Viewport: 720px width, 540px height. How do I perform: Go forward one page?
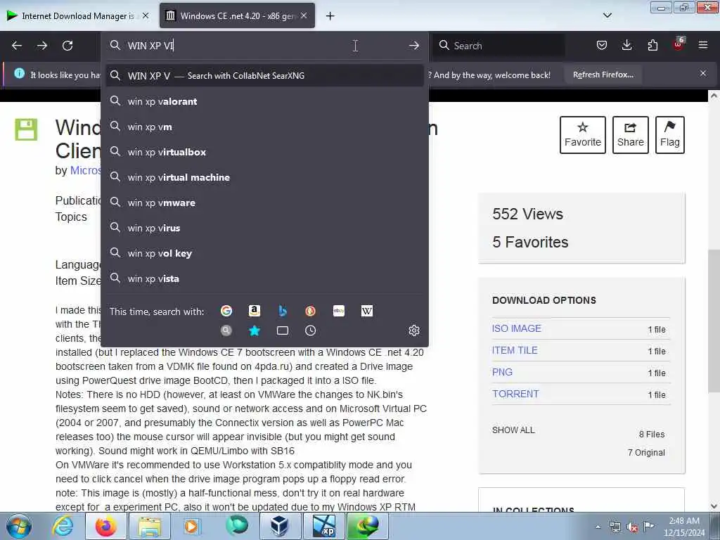click(42, 46)
